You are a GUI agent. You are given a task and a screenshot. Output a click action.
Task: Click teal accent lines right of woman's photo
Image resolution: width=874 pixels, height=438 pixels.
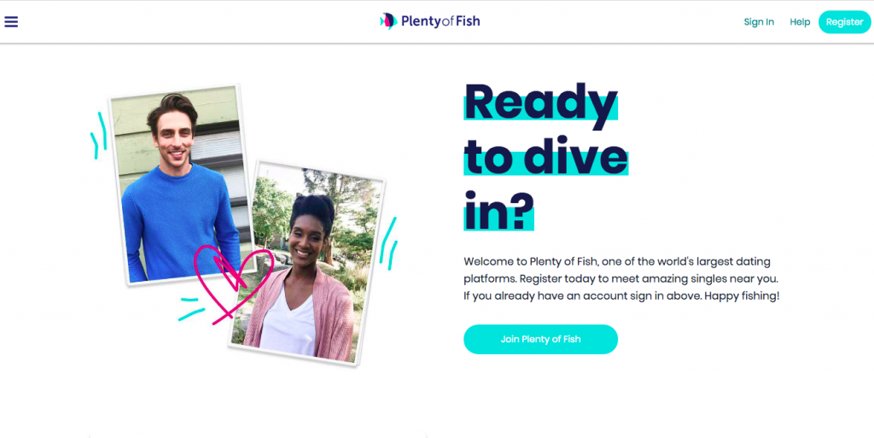click(x=388, y=243)
